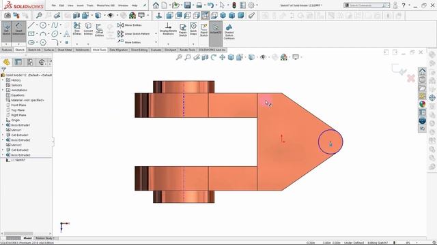
Task: Click the Offset Entities tool
Action: (99, 30)
